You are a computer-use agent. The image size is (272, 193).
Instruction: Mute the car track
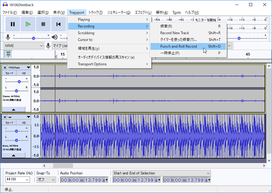9,122
